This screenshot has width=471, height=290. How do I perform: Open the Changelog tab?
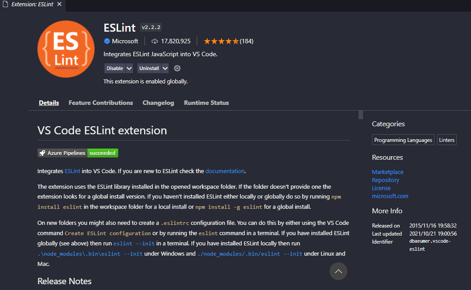pos(158,103)
